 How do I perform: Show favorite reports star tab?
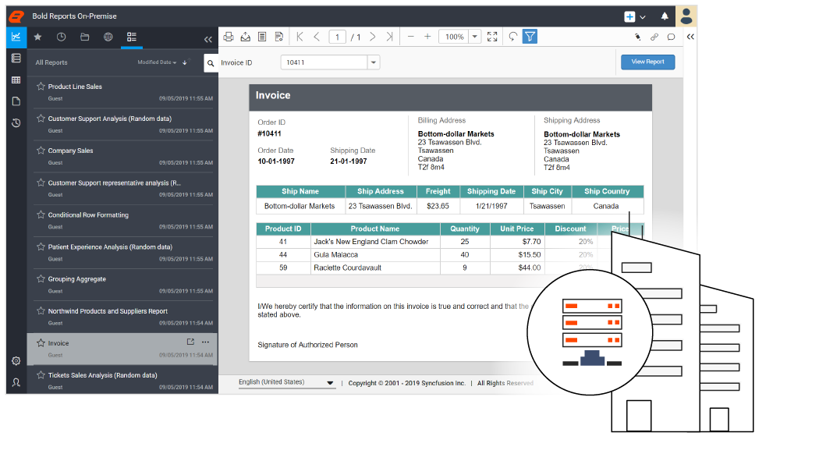tap(37, 37)
